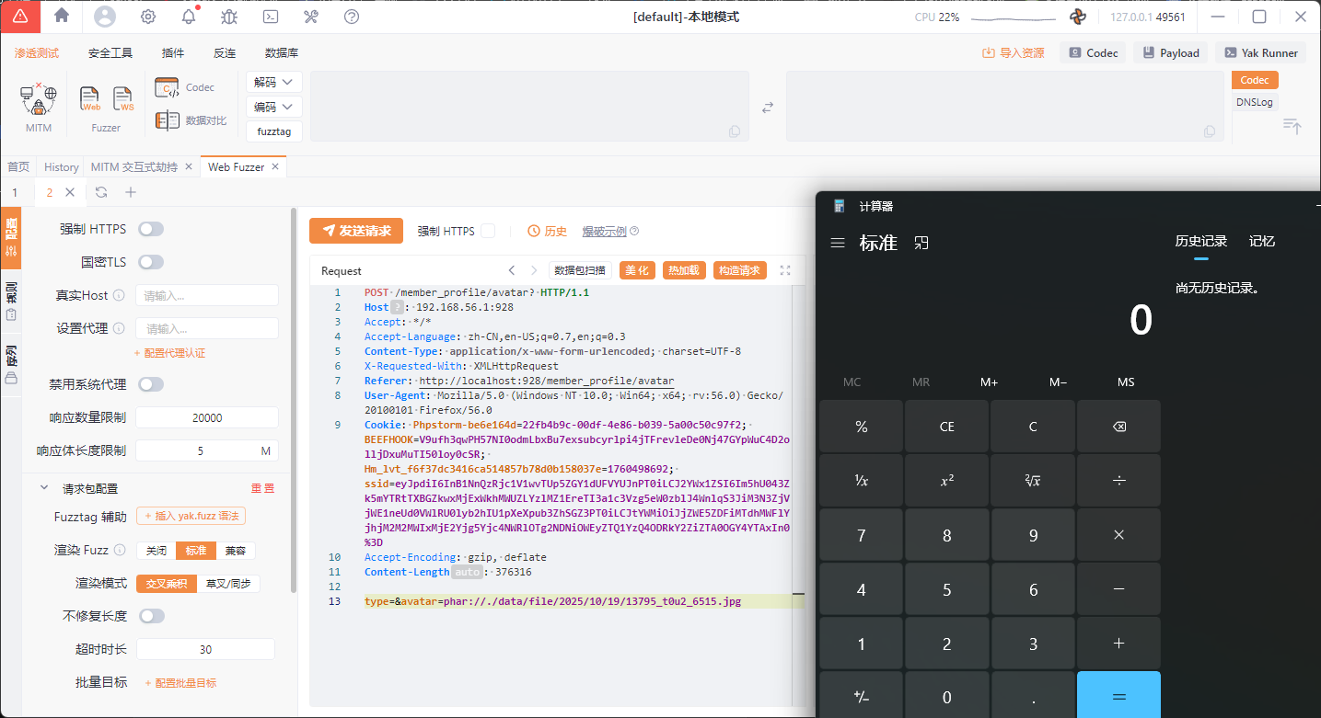The image size is (1321, 718).
Task: Click the 美化 button
Action: tap(636, 270)
